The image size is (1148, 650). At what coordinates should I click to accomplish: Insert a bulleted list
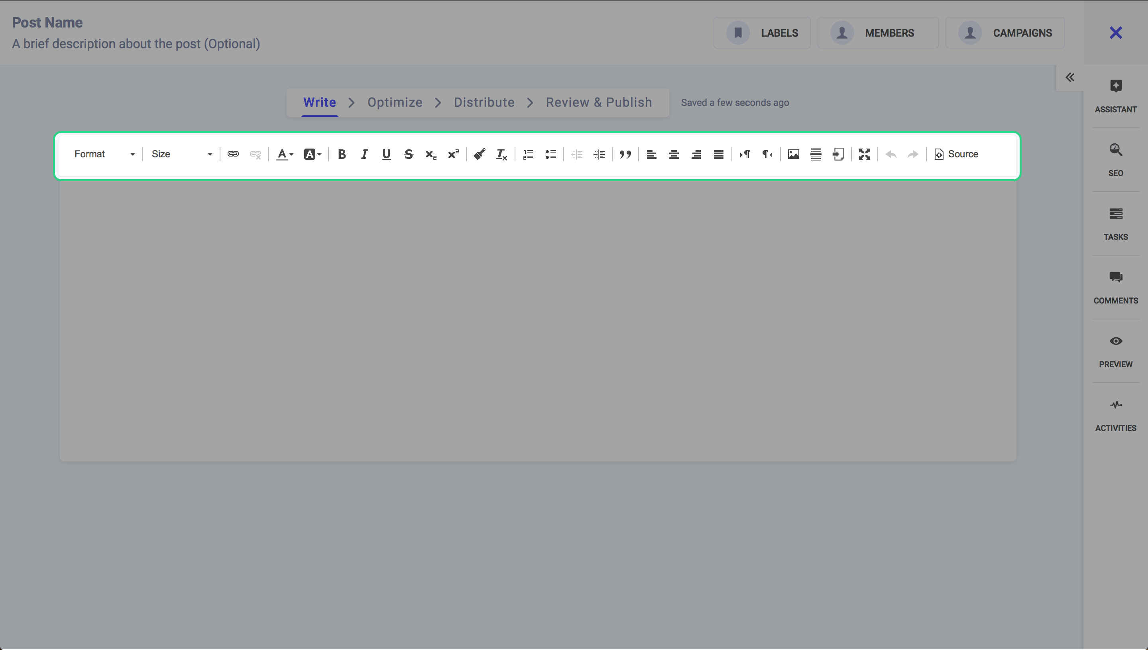(550, 154)
